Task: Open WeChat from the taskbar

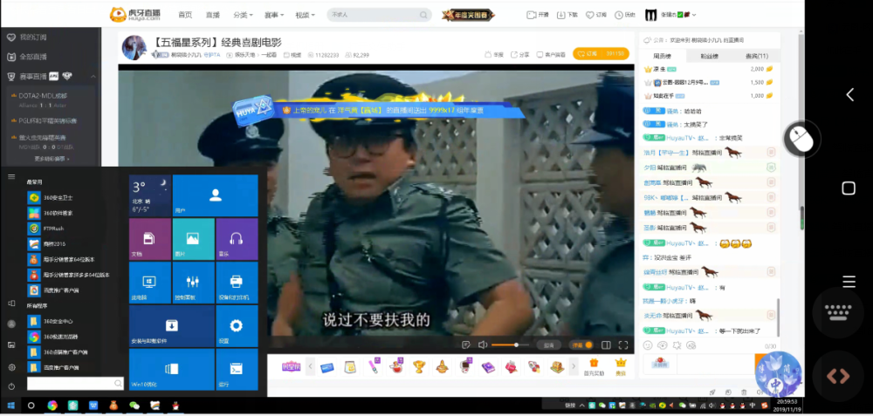Action: click(134, 406)
